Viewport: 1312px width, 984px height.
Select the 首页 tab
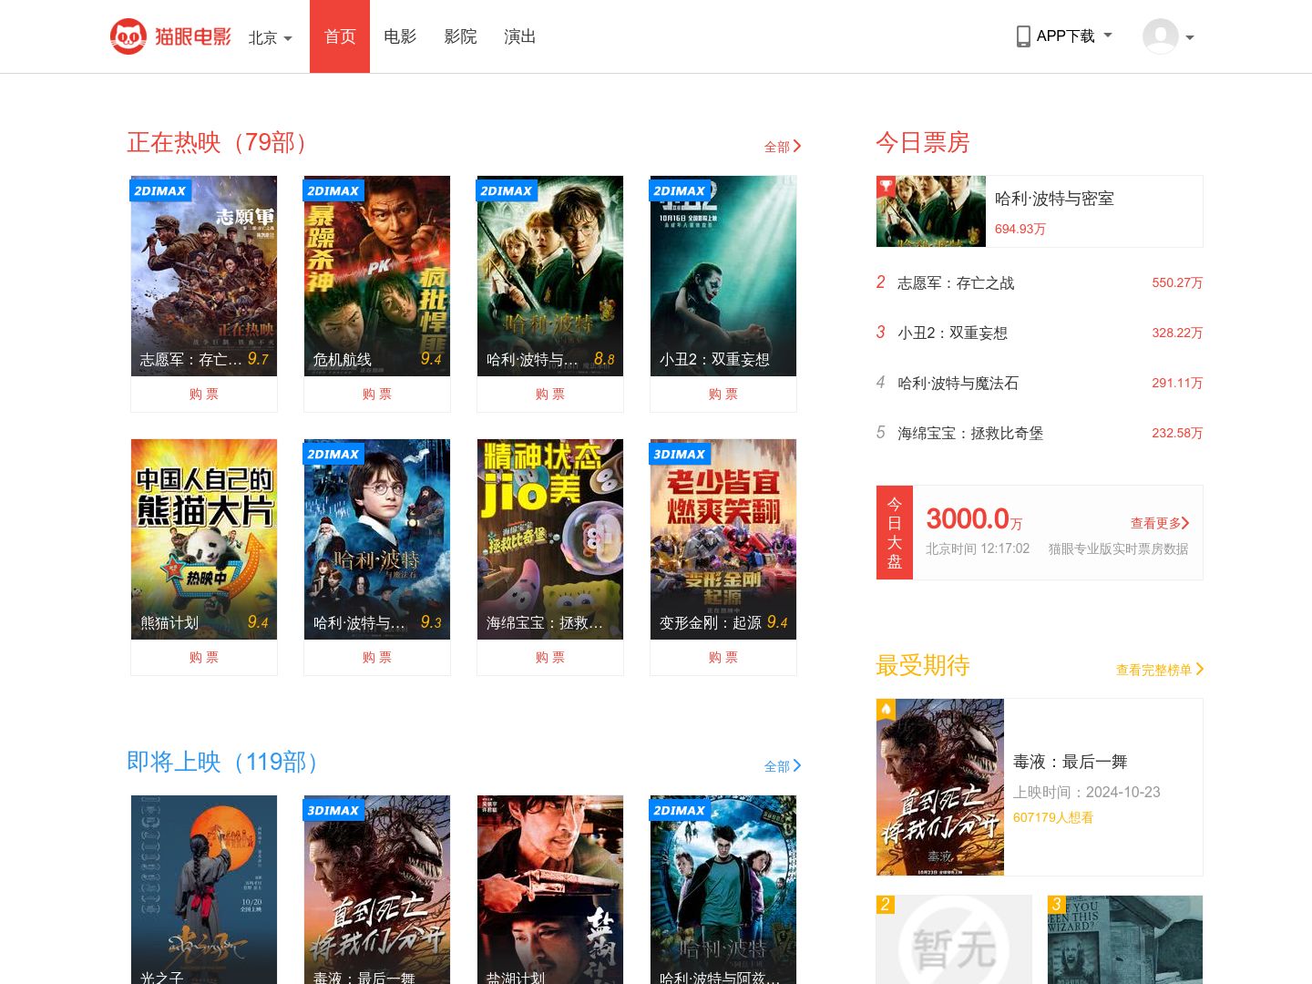[x=340, y=36]
